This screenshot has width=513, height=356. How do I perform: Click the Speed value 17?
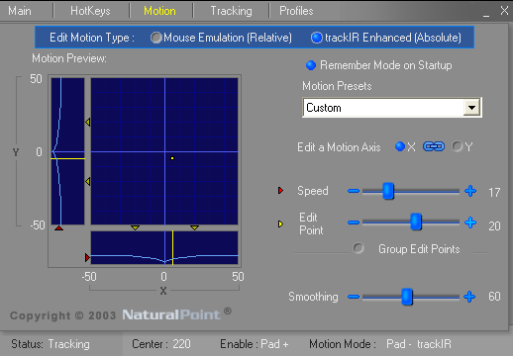494,192
